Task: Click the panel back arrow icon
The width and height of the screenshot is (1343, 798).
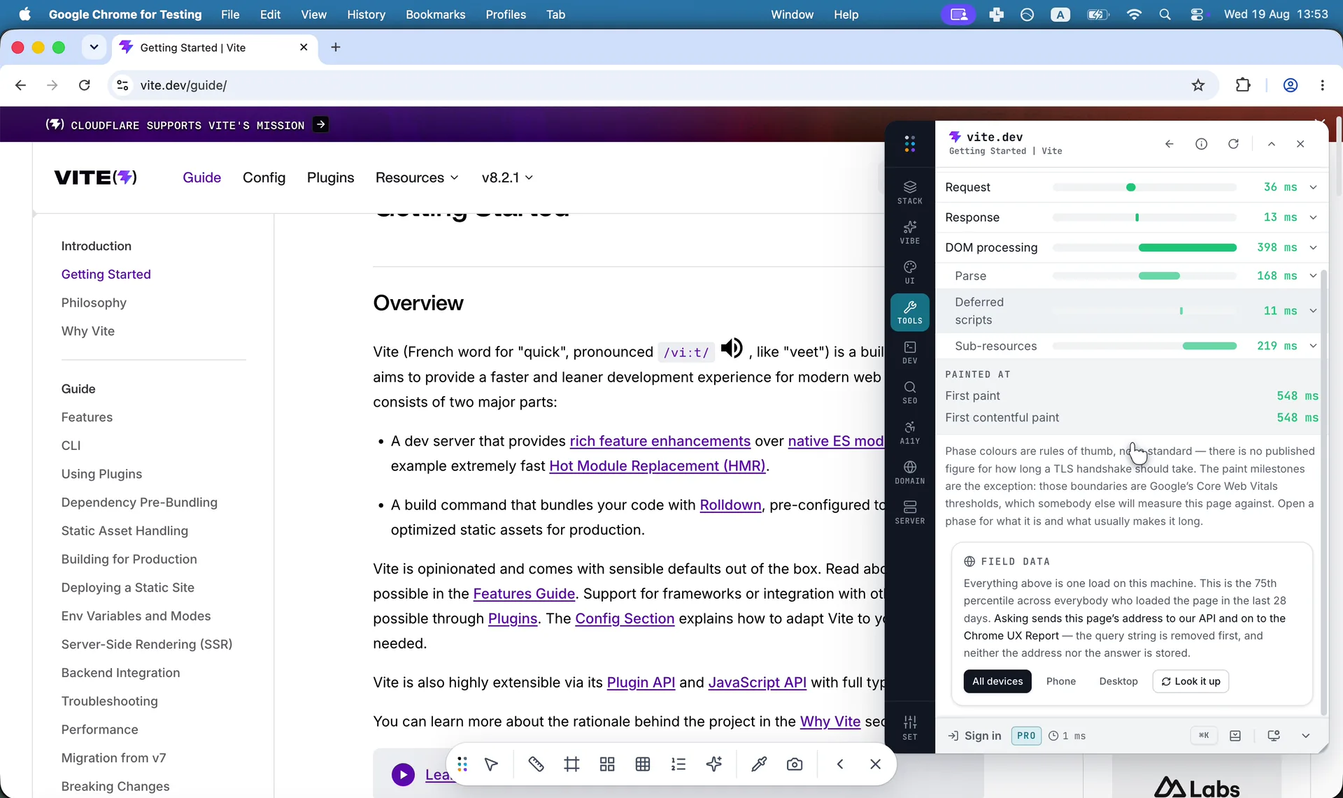Action: [1169, 144]
